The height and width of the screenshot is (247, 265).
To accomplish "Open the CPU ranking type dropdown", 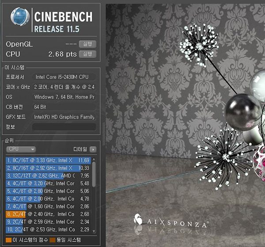I will (21, 149).
